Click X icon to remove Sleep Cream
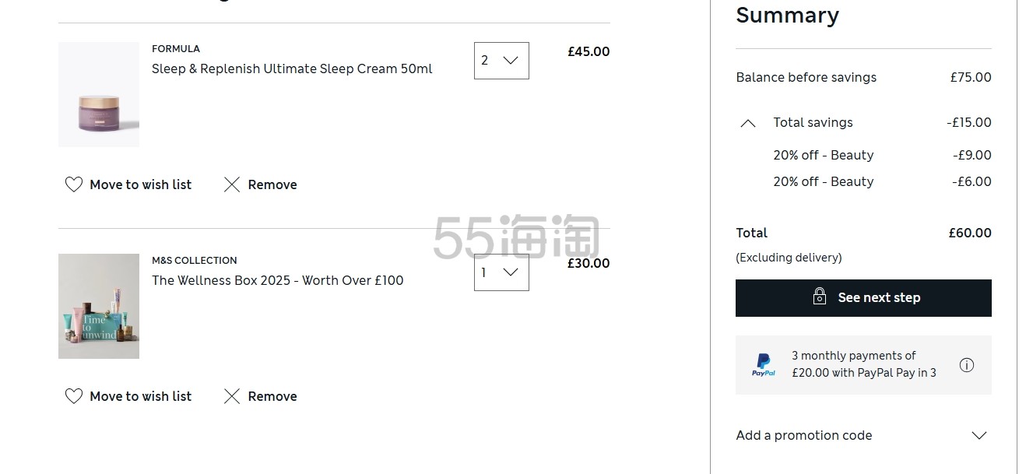1033x474 pixels. (x=232, y=184)
